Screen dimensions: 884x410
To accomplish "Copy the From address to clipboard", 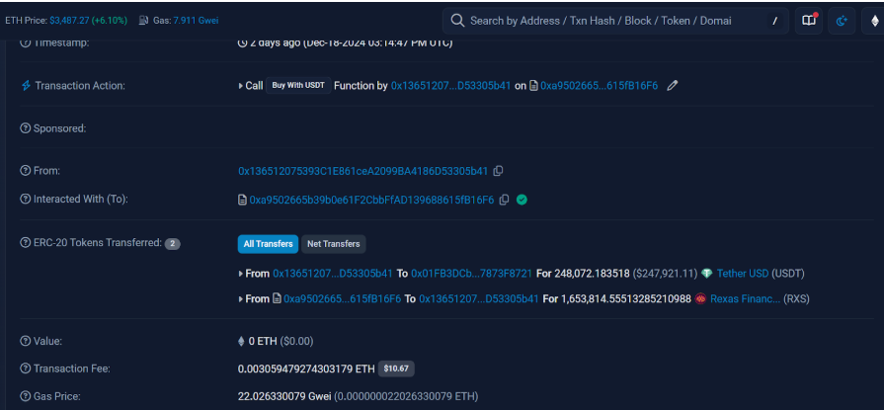I will tap(499, 171).
